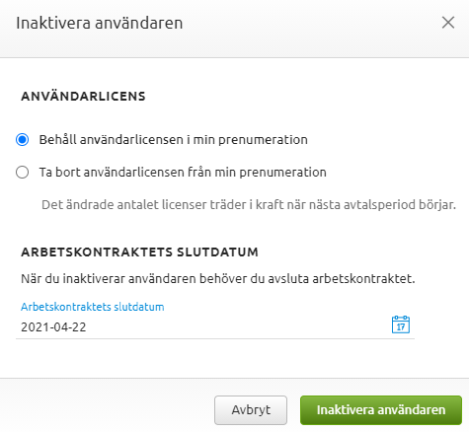Cancel with the Avbryt button
Viewport: 469px width, 432px height.
pyautogui.click(x=251, y=410)
